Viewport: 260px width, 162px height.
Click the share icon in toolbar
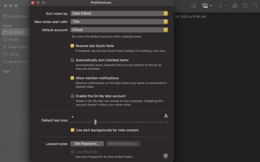click(245, 6)
